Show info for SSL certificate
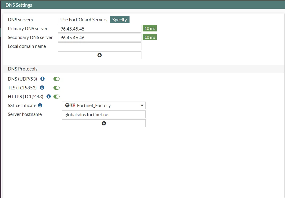 point(40,105)
